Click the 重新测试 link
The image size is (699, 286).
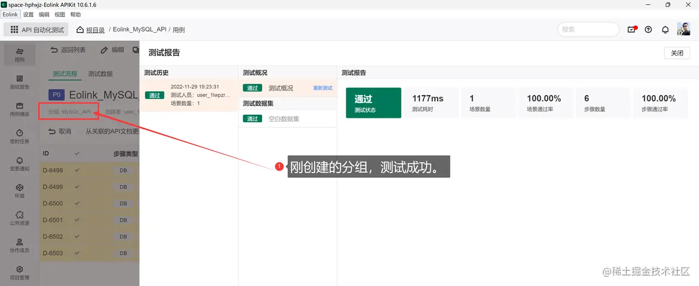(x=322, y=88)
